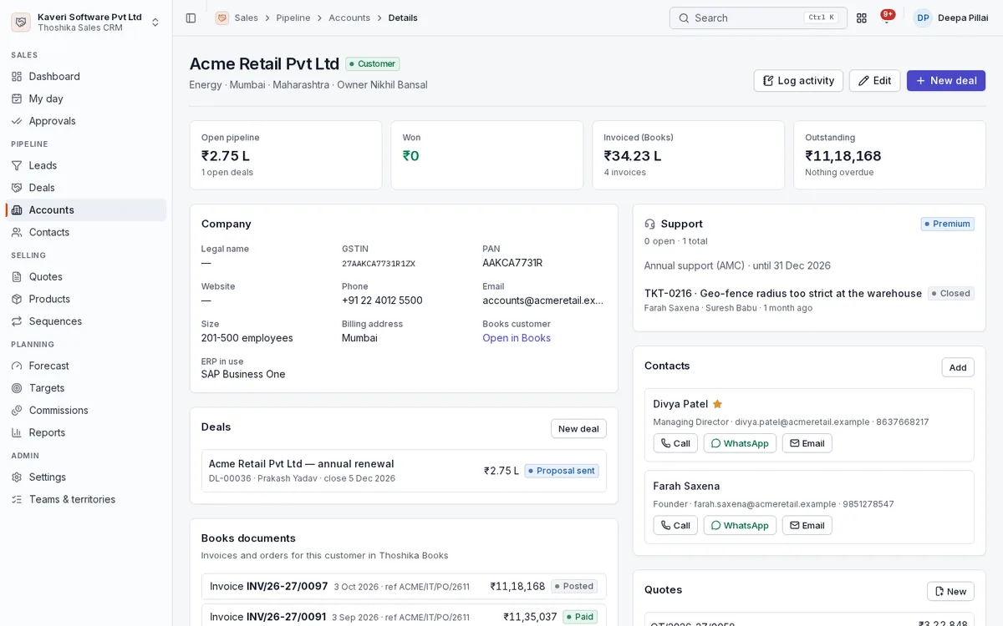The image size is (1003, 626).
Task: Open Contacts in the sidebar
Action: pyautogui.click(x=86, y=232)
